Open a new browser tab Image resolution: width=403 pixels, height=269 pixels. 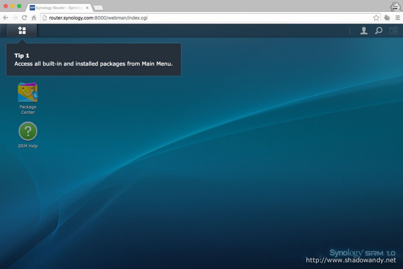[x=98, y=8]
